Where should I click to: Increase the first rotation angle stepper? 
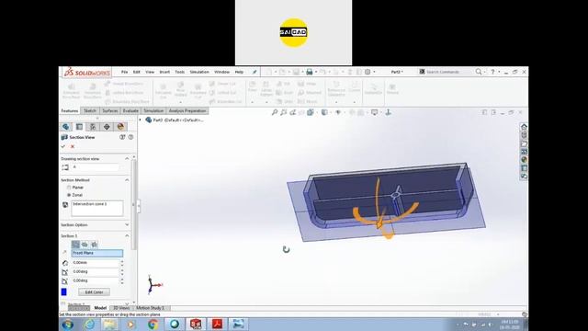coord(122,269)
